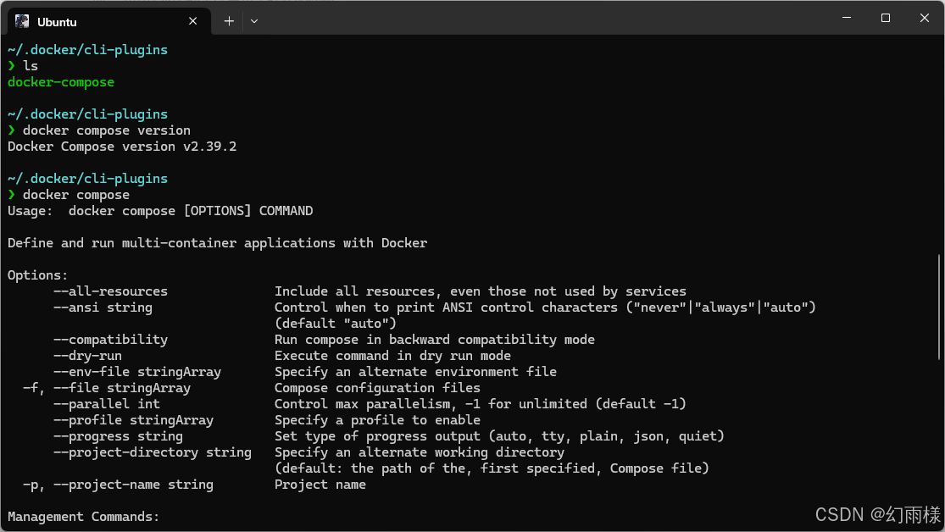Click 'Specify an alternate working directory' description
Image resolution: width=945 pixels, height=532 pixels.
click(420, 452)
